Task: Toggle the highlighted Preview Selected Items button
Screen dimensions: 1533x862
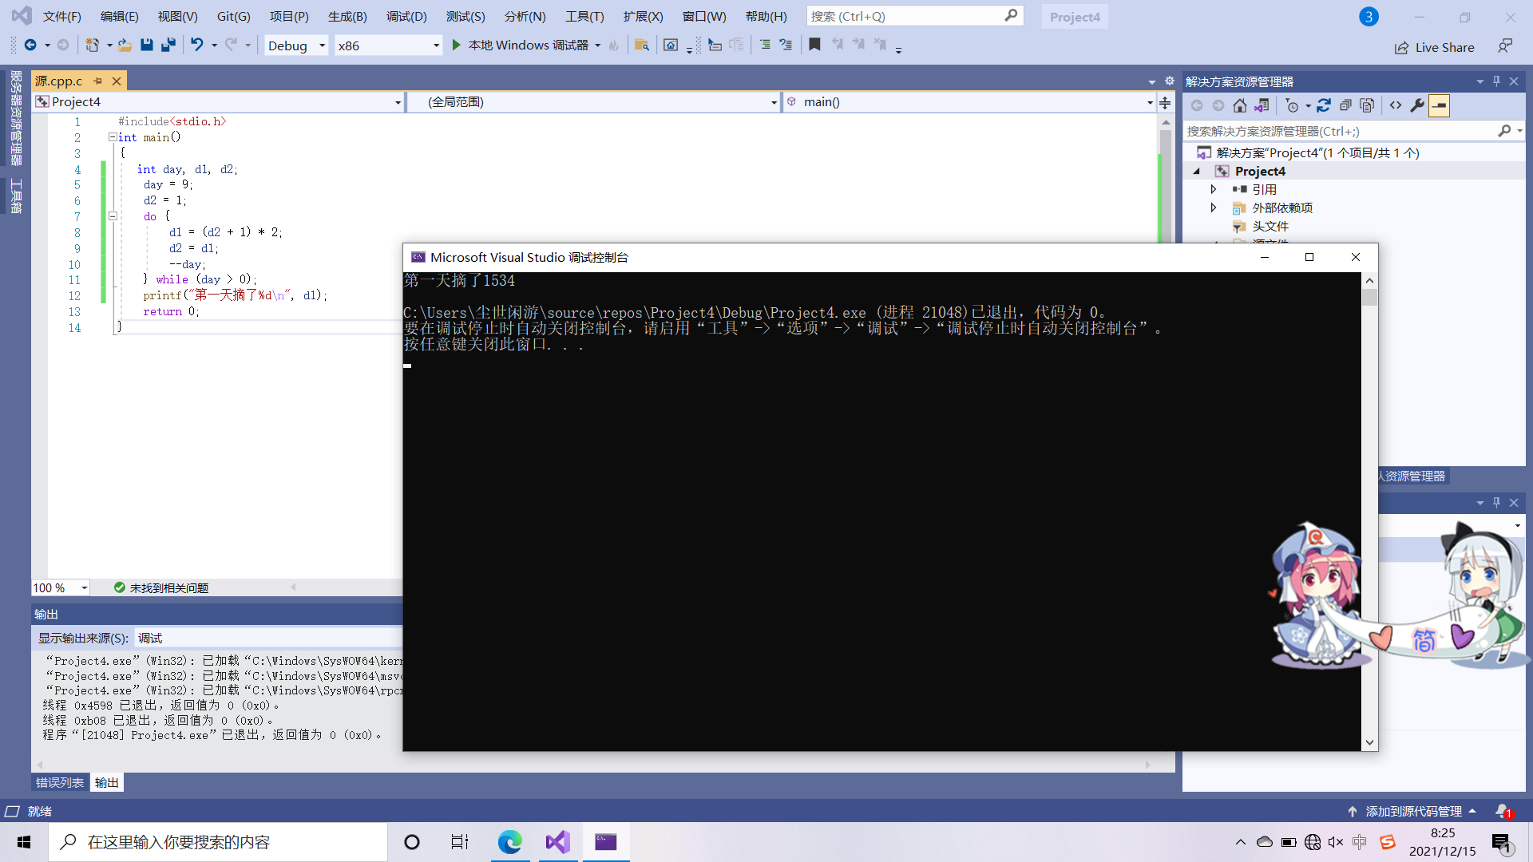Action: click(1439, 105)
